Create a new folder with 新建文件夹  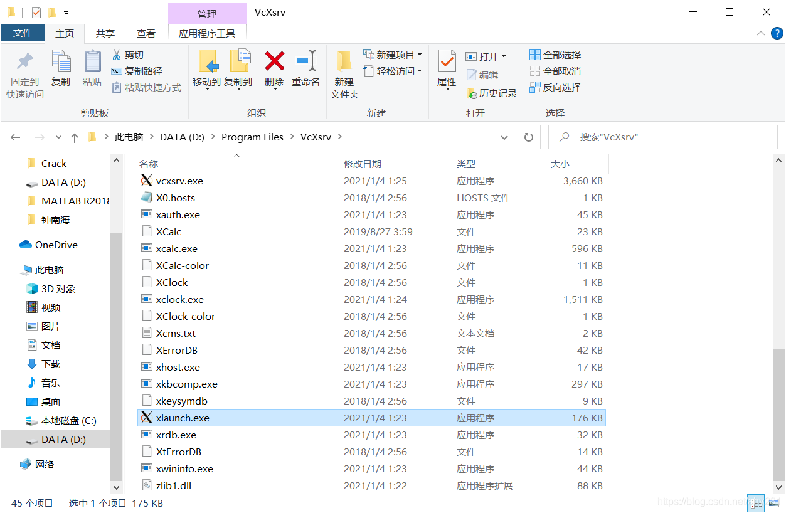point(344,75)
